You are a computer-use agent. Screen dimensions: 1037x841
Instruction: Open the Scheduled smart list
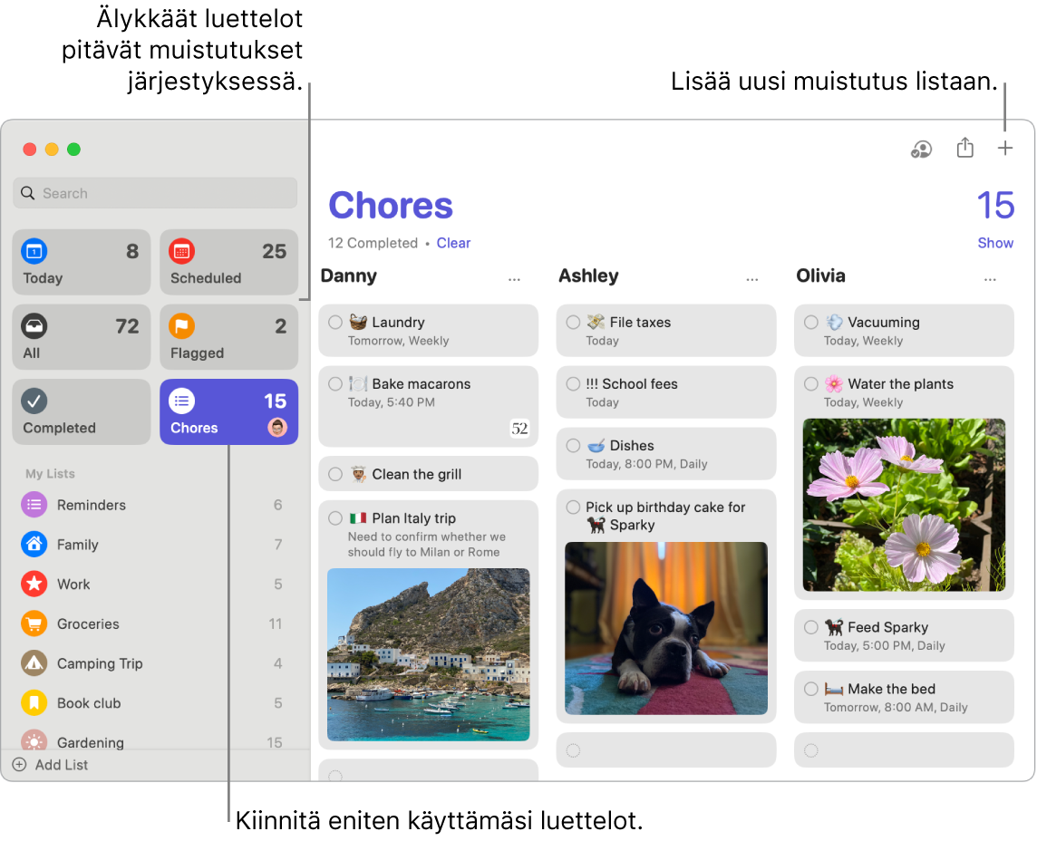click(x=228, y=262)
